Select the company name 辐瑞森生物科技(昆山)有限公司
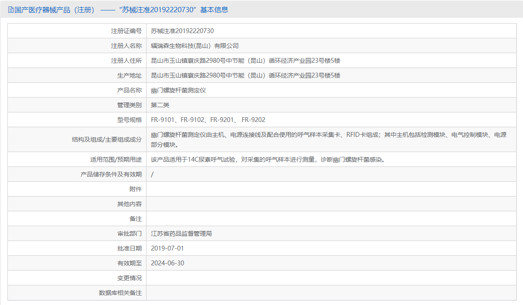The height and width of the screenshot is (305, 523). (194, 45)
